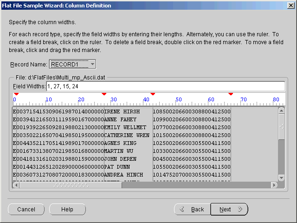Click the ruler at position 10
The image size is (297, 223).
[x=49, y=99]
